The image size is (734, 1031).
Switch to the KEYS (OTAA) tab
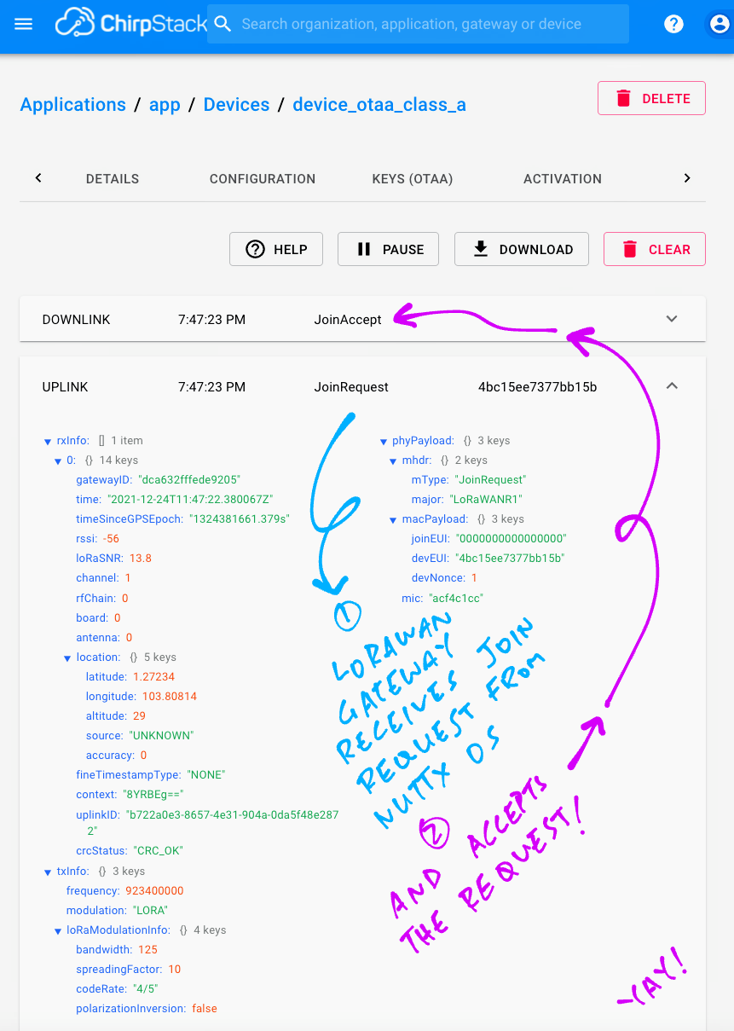(412, 179)
